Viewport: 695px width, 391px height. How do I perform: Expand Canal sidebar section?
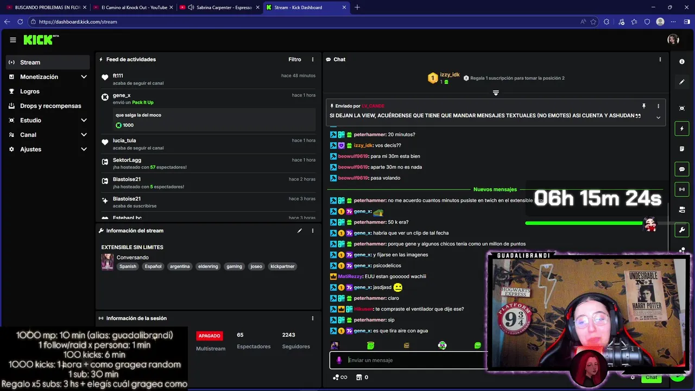[x=48, y=135]
